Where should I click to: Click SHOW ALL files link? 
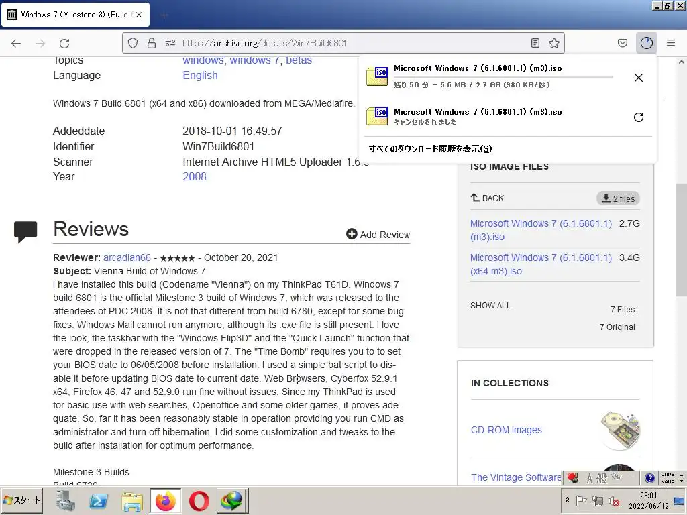[490, 306]
